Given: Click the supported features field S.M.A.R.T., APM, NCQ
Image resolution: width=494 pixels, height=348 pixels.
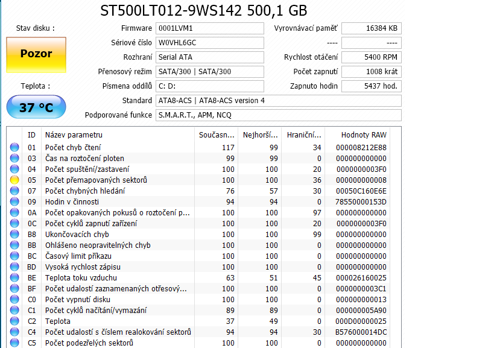Looking at the screenshot, I should 279,115.
